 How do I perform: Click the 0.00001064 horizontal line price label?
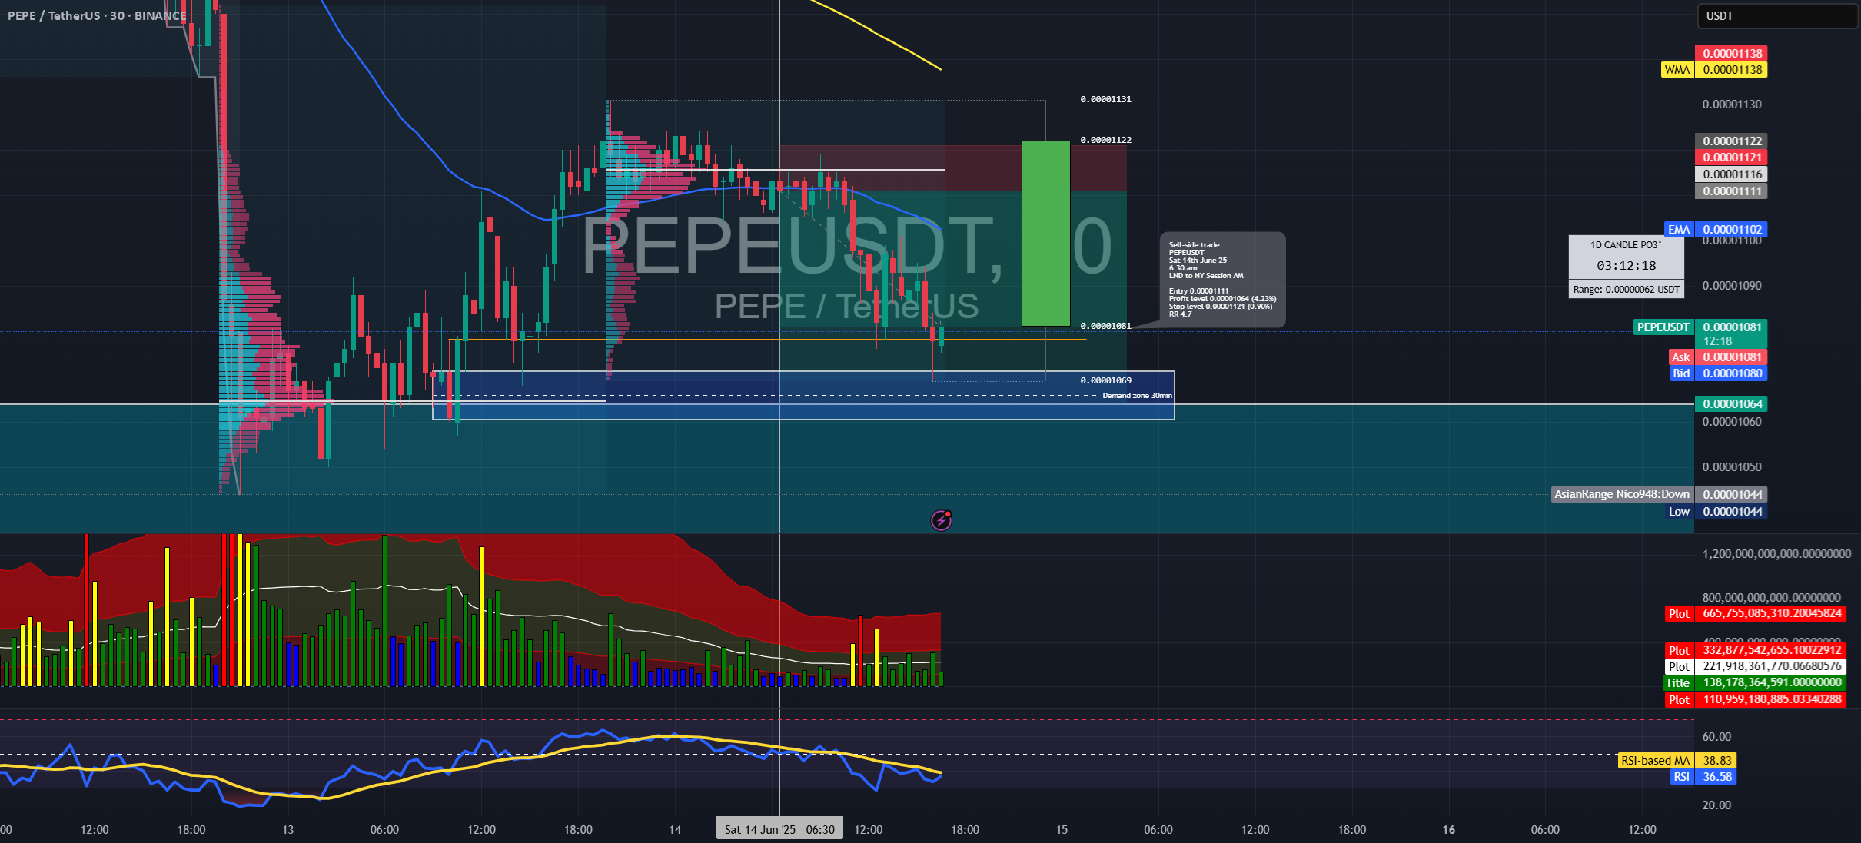[1731, 403]
